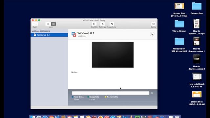Click the green zoom window button
The height and width of the screenshot is (118, 210).
tap(39, 20)
